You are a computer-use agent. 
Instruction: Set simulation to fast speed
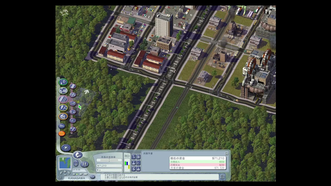81,174
